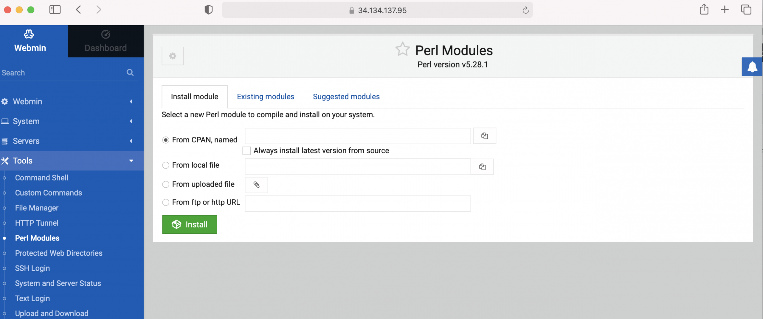The image size is (763, 319).
Task: Switch to the Dashboard sidebar tab
Action: pyautogui.click(x=106, y=41)
